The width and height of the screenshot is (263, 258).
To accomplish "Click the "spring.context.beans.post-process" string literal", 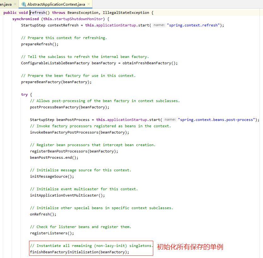I will pyautogui.click(x=217, y=120).
